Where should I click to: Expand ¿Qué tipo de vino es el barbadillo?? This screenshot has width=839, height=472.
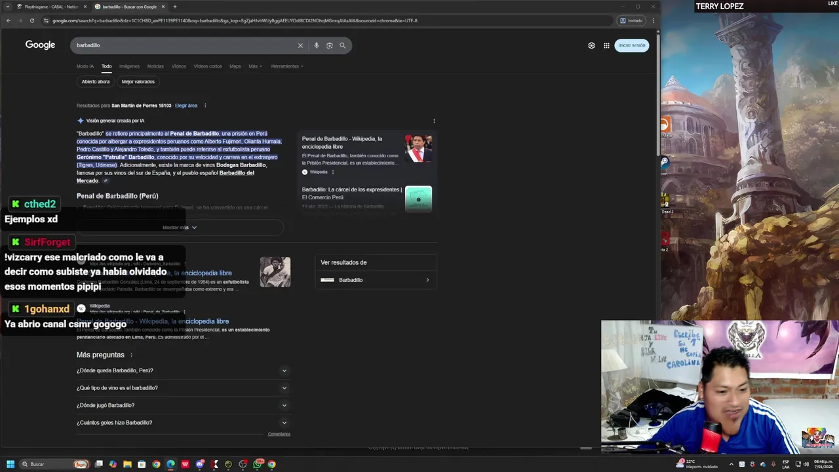182,388
